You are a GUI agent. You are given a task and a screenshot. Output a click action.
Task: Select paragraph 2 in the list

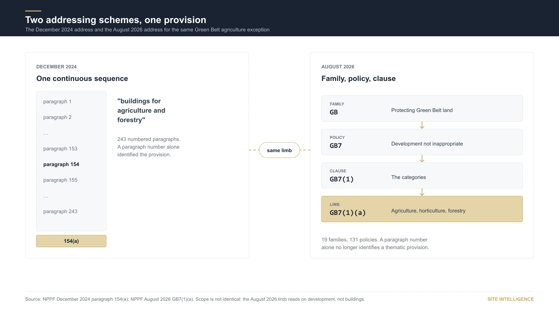point(57,117)
